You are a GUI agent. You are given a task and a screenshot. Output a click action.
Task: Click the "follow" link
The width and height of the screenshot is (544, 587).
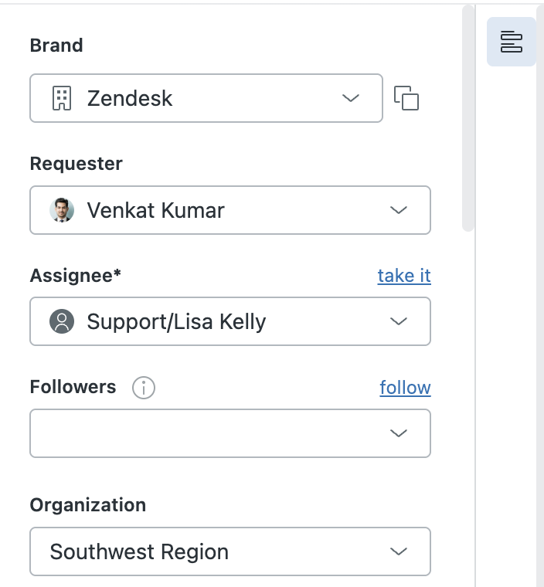(405, 387)
